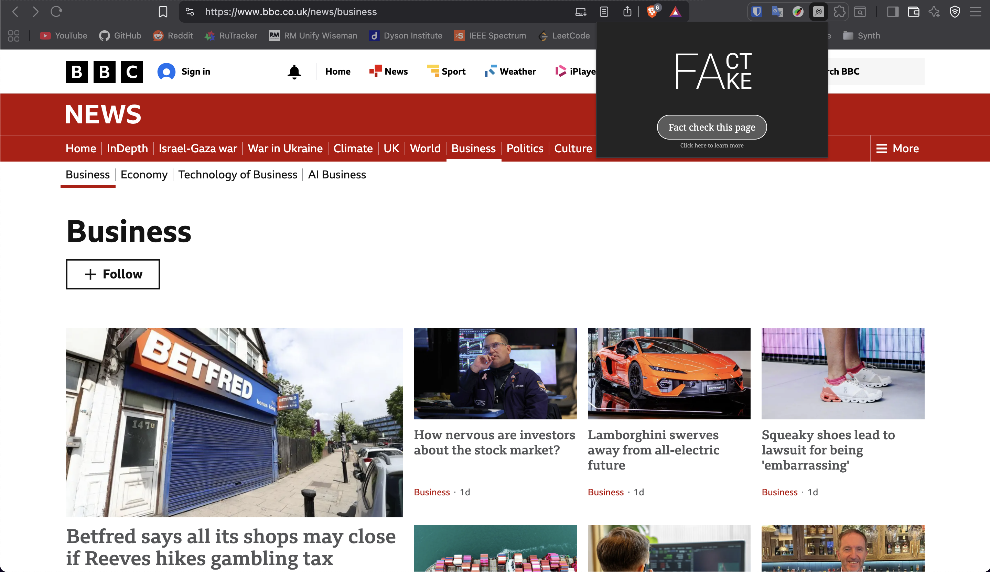The width and height of the screenshot is (990, 572).
Task: Click the extensions puzzle piece icon
Action: [x=839, y=12]
